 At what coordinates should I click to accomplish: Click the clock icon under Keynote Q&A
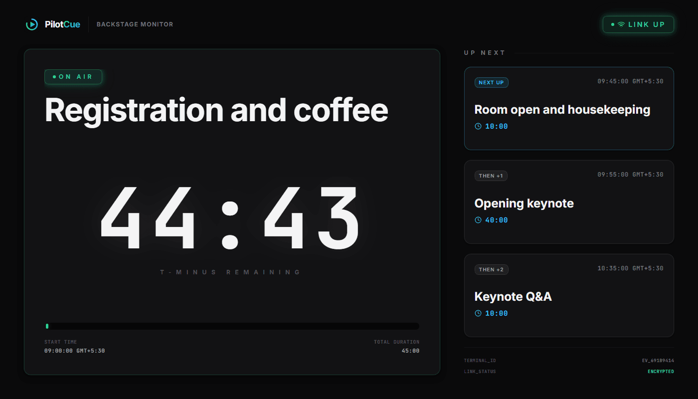pyautogui.click(x=478, y=313)
